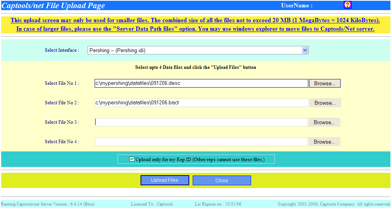Viewport: 392px width, 209px height.
Task: Click the question mark help icon
Action: pos(348,5)
